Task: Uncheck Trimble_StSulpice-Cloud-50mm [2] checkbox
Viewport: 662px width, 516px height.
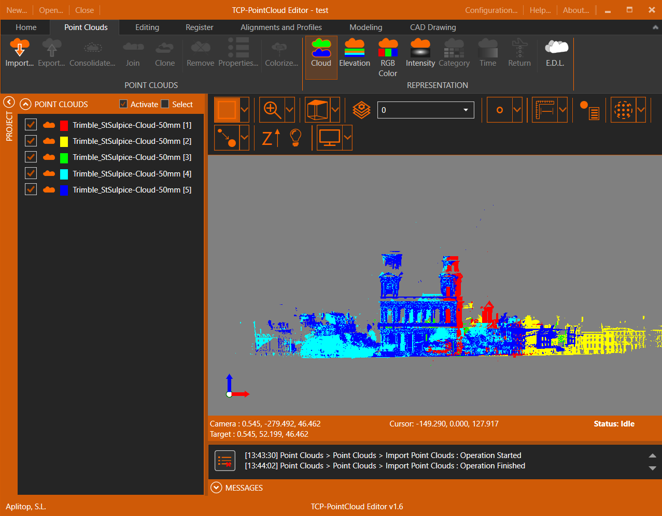Action: 31,141
